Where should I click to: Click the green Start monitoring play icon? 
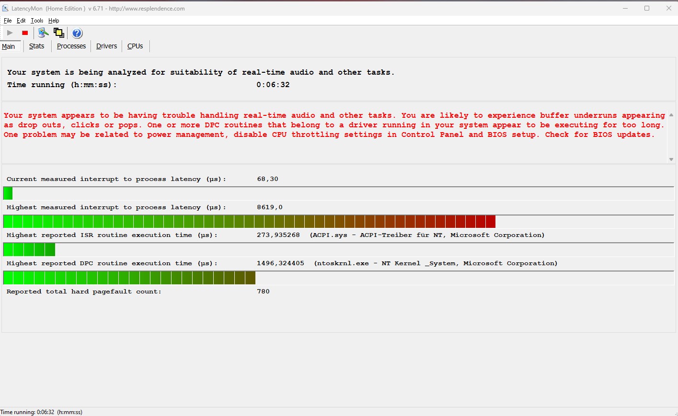coord(10,33)
